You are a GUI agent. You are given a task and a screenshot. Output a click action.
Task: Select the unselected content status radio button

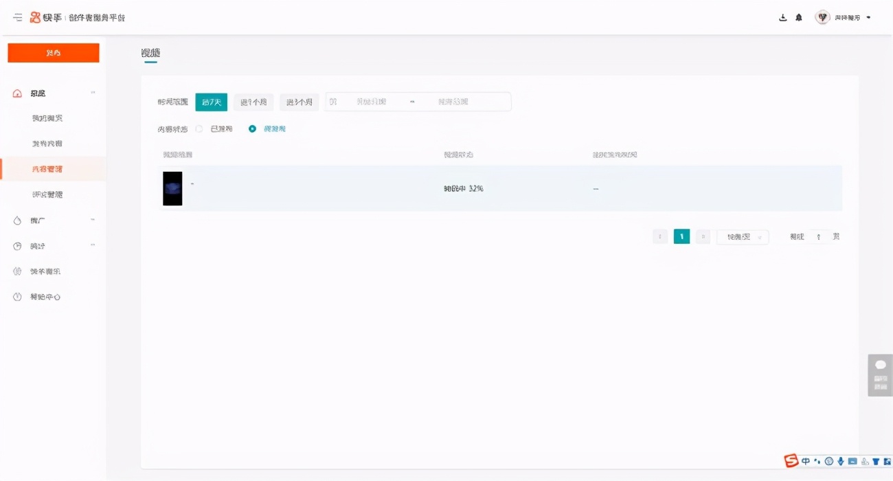point(199,128)
